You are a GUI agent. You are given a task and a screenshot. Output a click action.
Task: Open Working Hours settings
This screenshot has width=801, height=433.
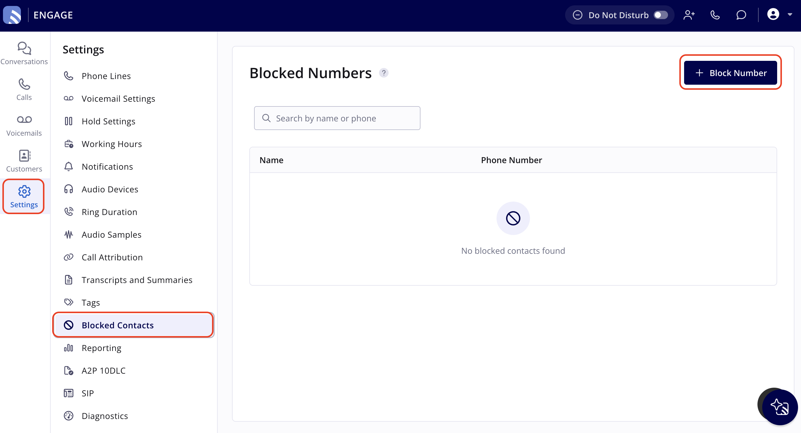[134, 144]
